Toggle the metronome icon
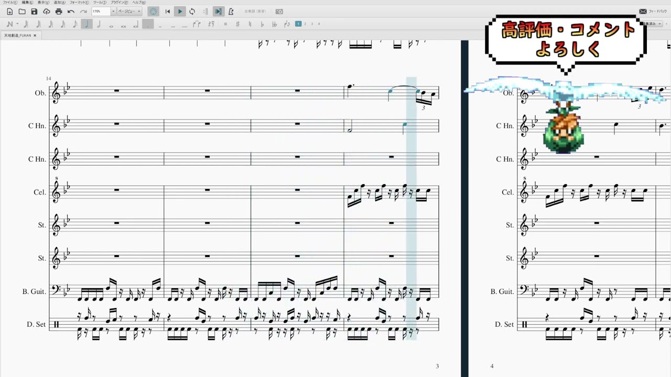 [x=231, y=12]
